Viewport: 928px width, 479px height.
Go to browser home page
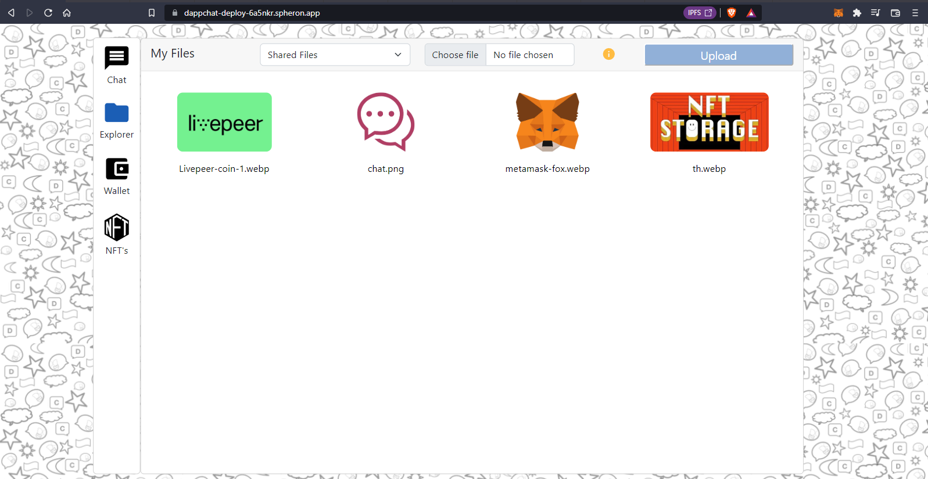click(67, 13)
